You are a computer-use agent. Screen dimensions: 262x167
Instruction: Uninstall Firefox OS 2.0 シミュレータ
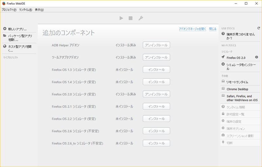(x=157, y=94)
